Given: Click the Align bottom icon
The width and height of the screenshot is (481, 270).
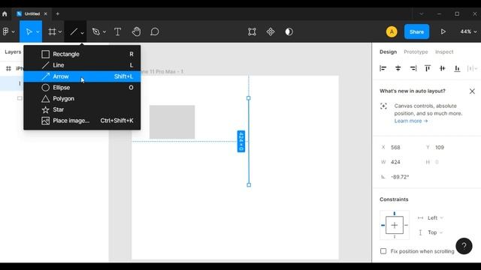Looking at the screenshot, I should click(x=457, y=68).
